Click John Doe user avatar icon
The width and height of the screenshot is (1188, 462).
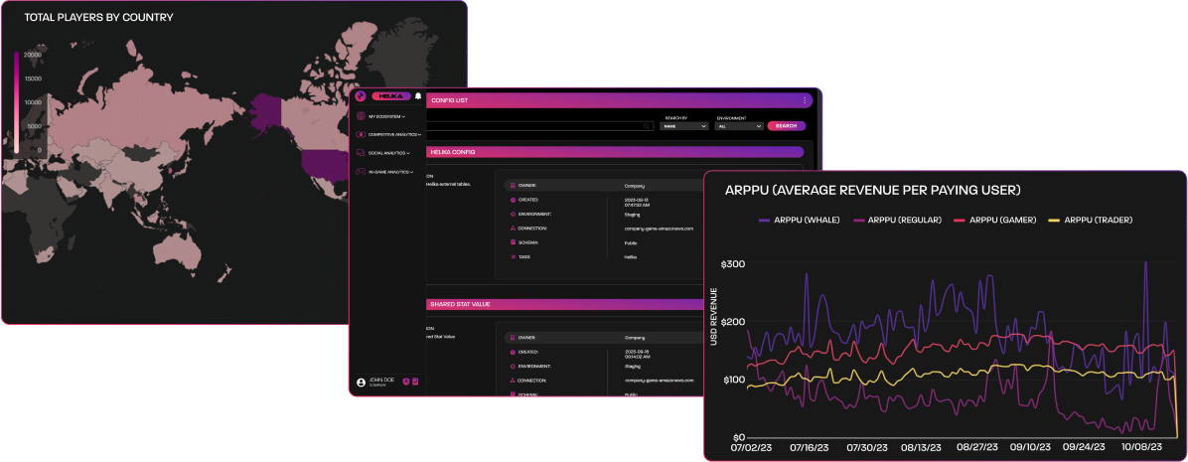pos(361,383)
